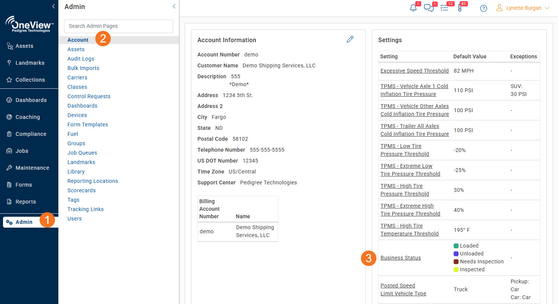Select Account admin page
This screenshot has height=304, width=558.
(x=78, y=40)
